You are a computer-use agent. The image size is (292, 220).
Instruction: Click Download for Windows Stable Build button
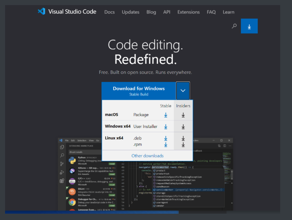(139, 91)
